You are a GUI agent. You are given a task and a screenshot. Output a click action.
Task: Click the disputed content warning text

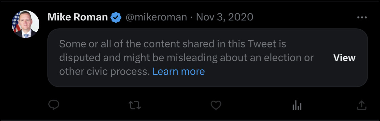tap(186, 58)
